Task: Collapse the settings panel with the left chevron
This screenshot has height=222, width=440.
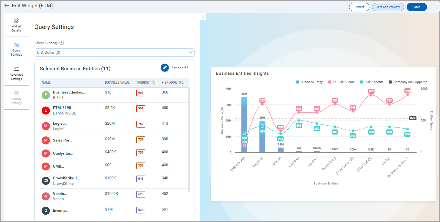Action: tap(203, 17)
